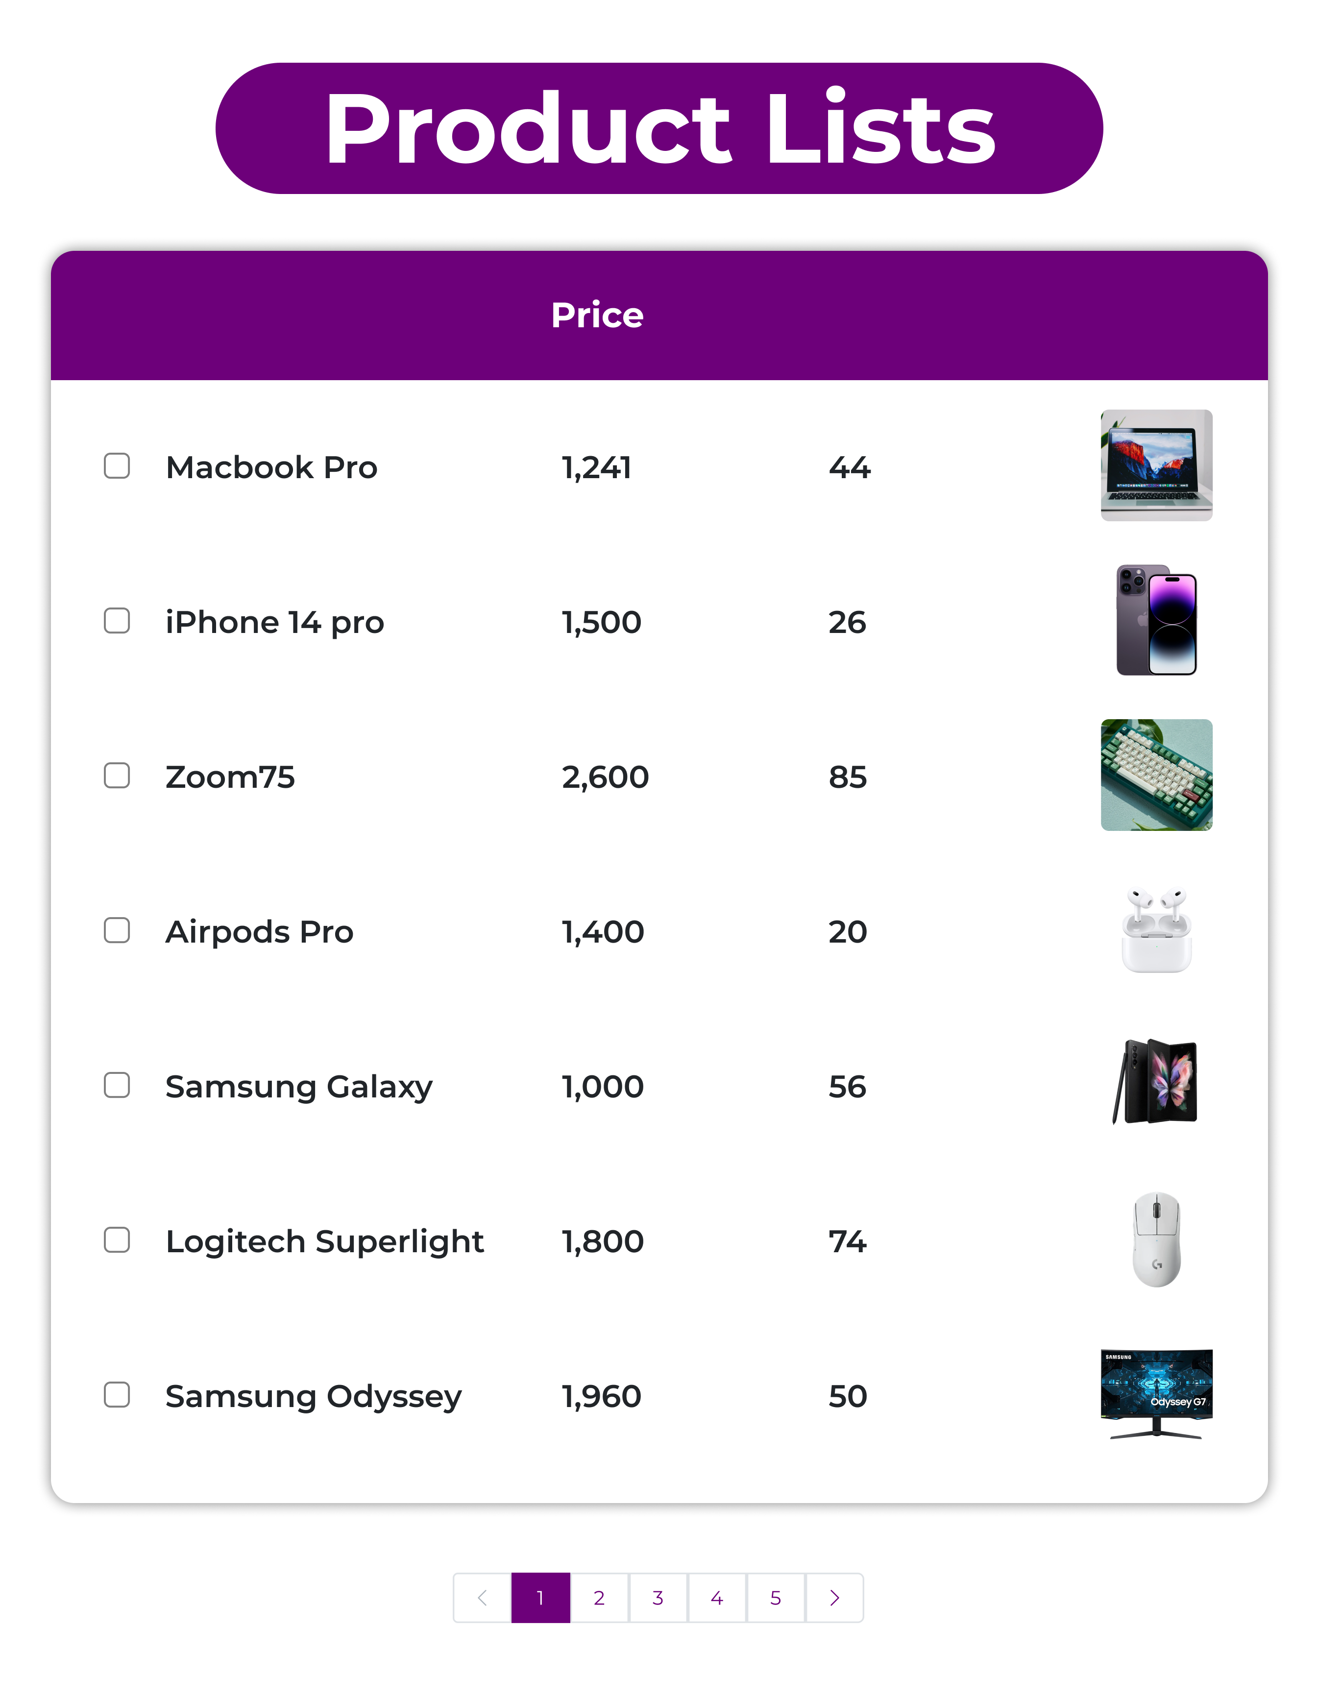Select the Airpods Pro product image

tap(1156, 930)
